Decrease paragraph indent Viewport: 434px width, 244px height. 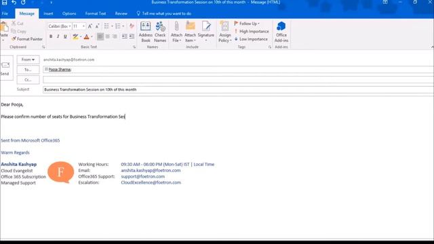coord(125,37)
